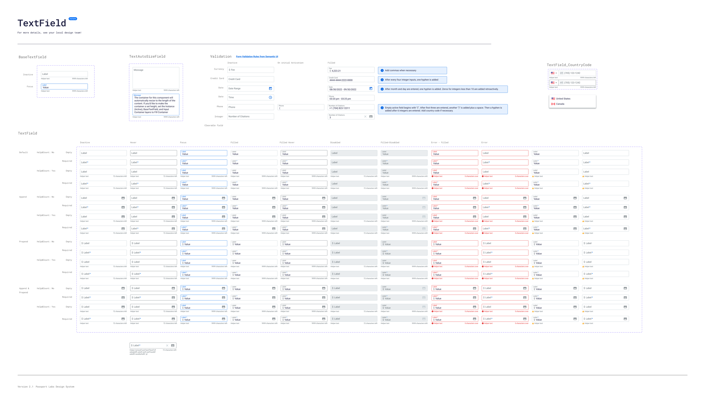Image resolution: width=705 pixels, height=398 pixels.
Task: Click clock icon in the Time field
Action: tap(270, 97)
